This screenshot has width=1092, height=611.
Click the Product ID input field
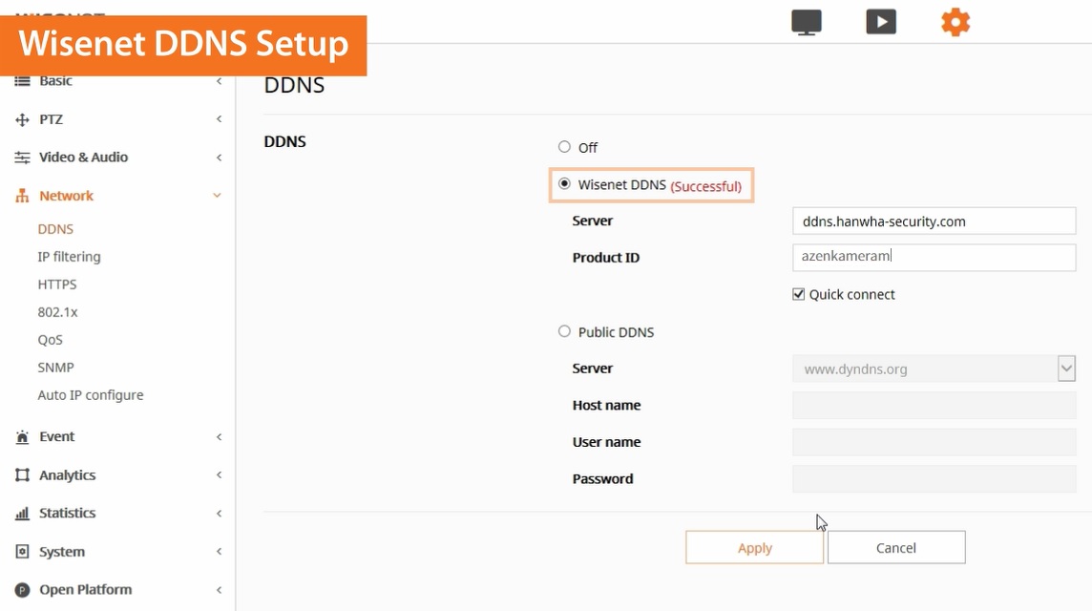(934, 257)
